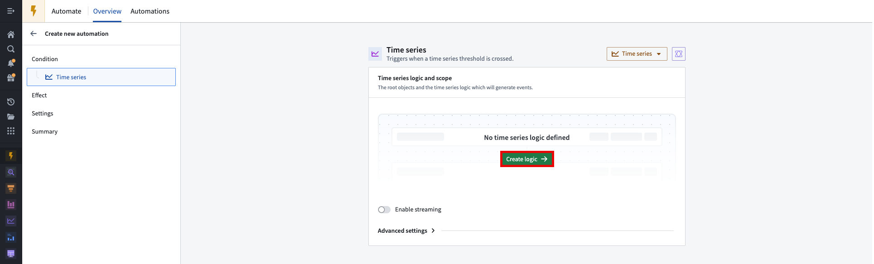Open the blue bar report app icon
This screenshot has width=874, height=264.
11,237
